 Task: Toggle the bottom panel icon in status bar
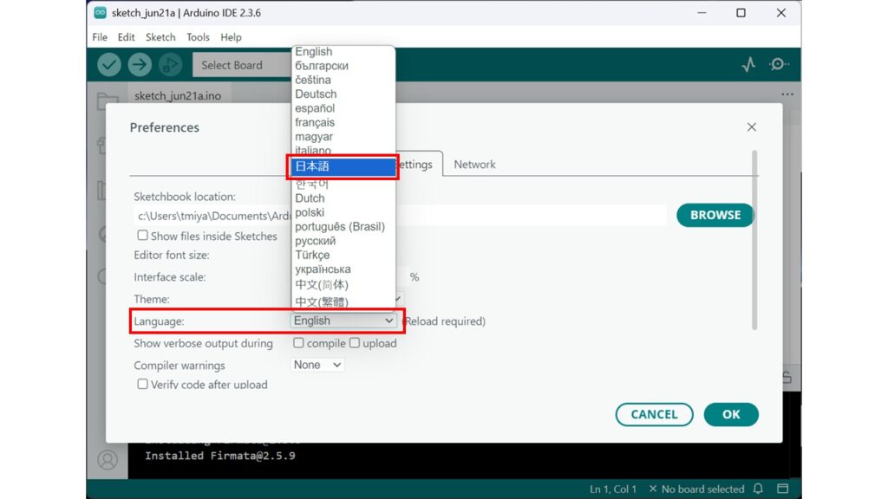(783, 489)
